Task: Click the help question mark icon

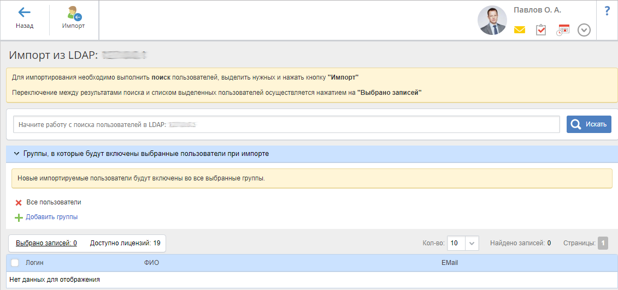Action: click(x=607, y=11)
